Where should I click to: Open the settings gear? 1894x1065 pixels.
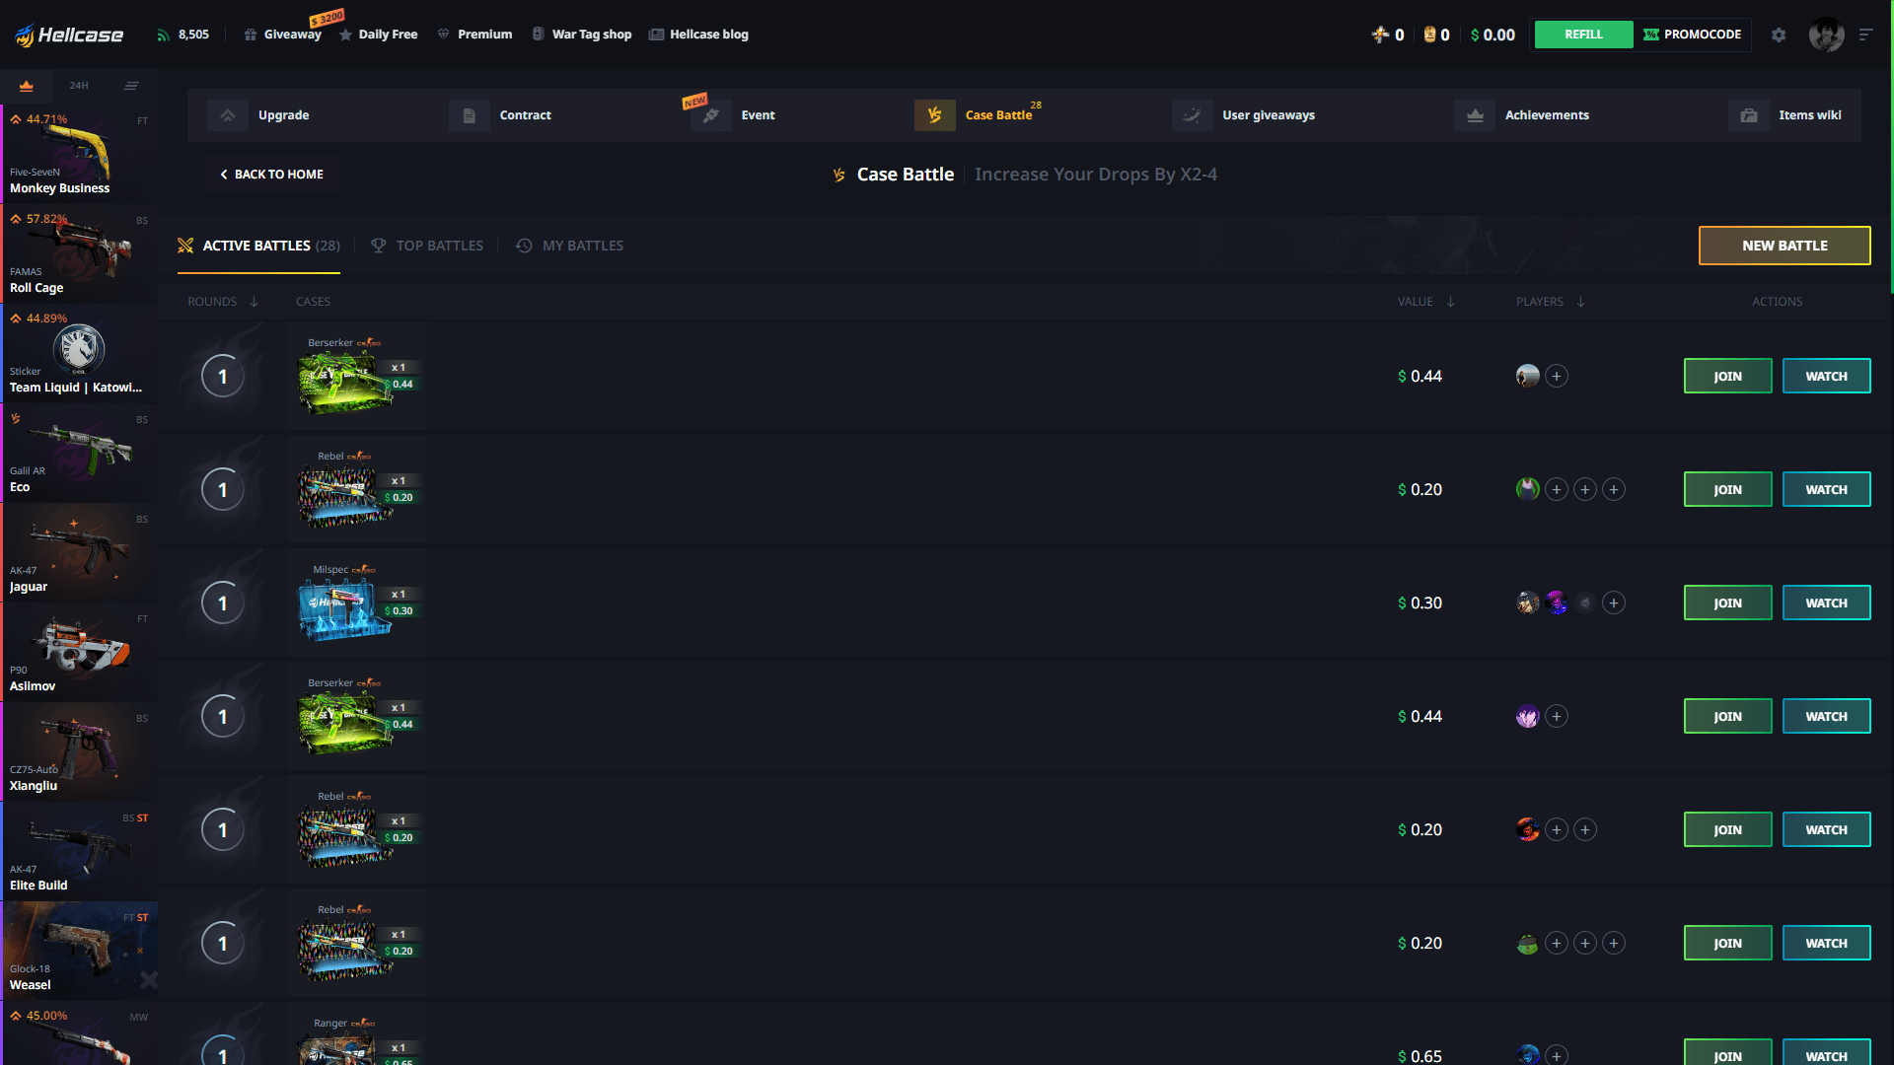coord(1779,34)
